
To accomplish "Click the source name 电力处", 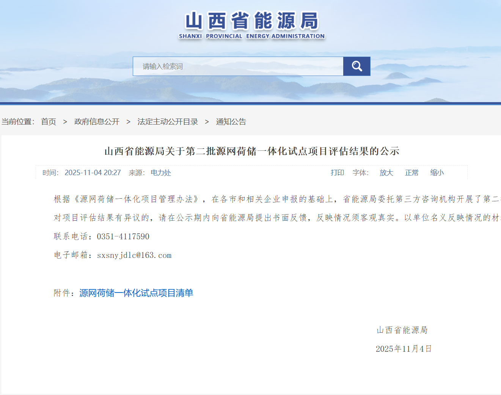I will pos(161,173).
